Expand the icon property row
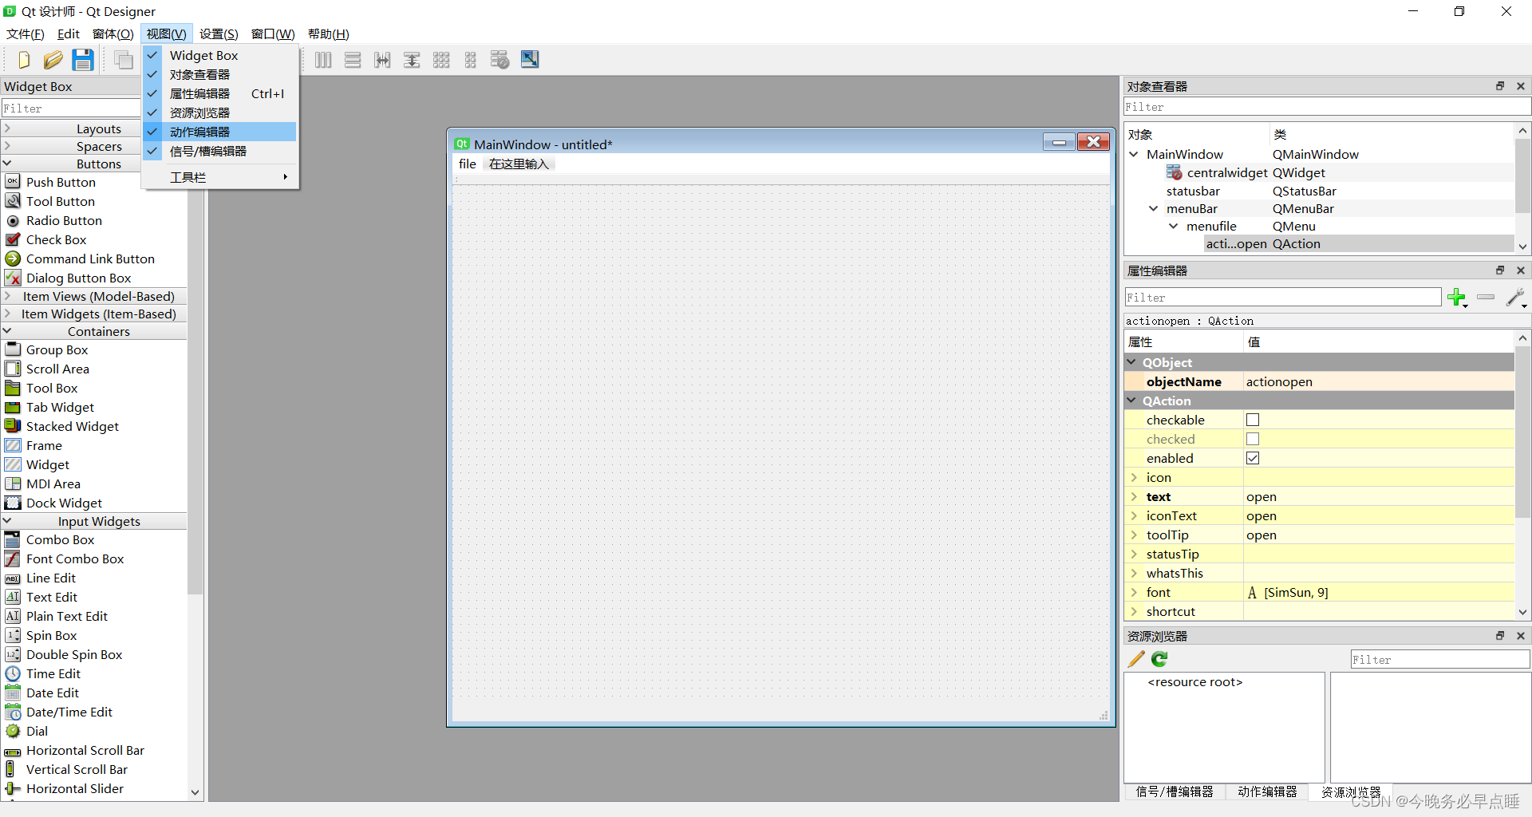The width and height of the screenshot is (1532, 817). 1134,477
